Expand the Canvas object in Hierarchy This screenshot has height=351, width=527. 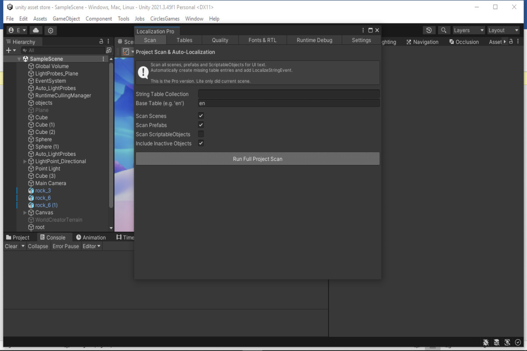click(x=25, y=213)
